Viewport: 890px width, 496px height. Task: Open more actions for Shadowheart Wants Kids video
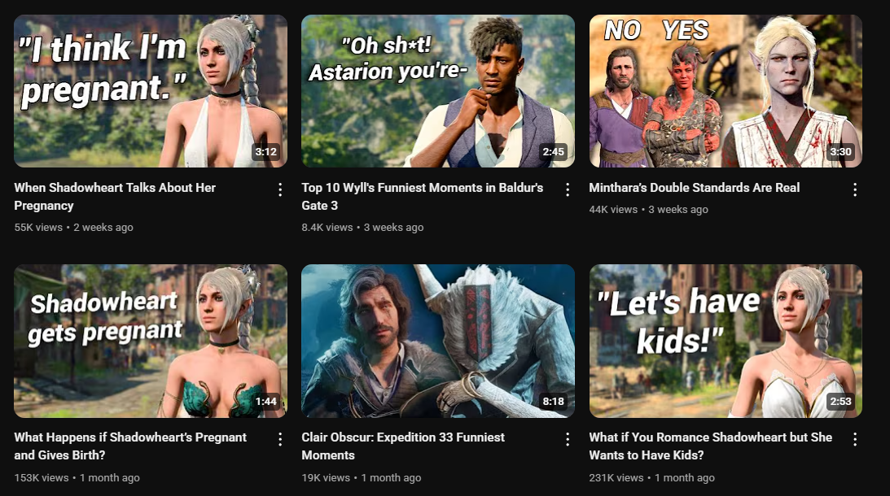[x=855, y=439]
